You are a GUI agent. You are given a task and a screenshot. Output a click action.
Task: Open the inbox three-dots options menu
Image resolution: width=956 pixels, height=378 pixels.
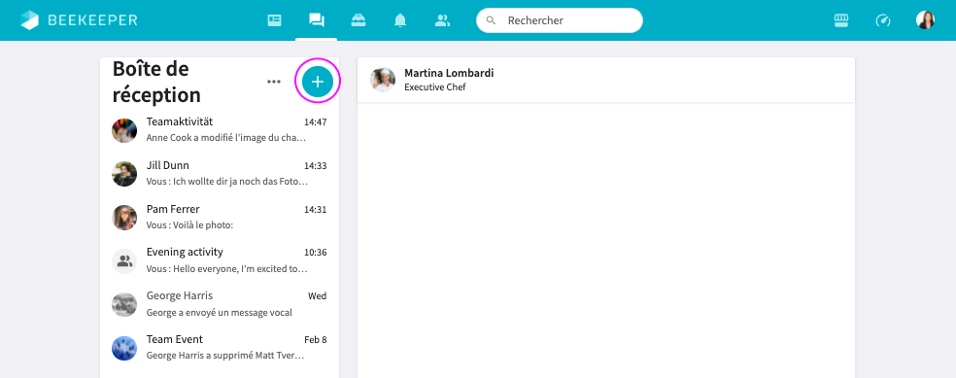(x=274, y=82)
